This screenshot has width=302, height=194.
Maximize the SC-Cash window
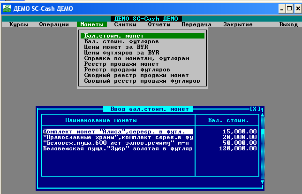pos(289,8)
